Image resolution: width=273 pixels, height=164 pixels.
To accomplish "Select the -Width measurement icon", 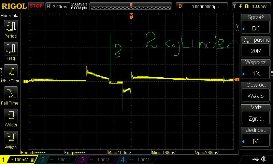I will coord(11,137).
